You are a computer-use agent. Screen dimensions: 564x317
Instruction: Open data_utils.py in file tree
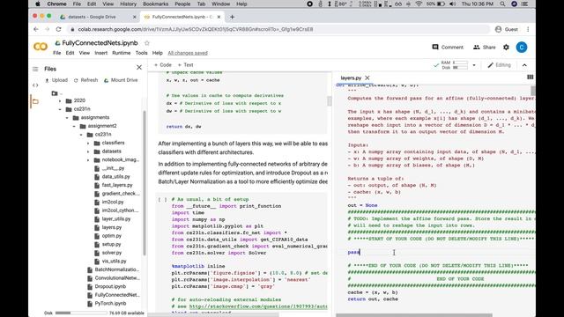(x=115, y=176)
